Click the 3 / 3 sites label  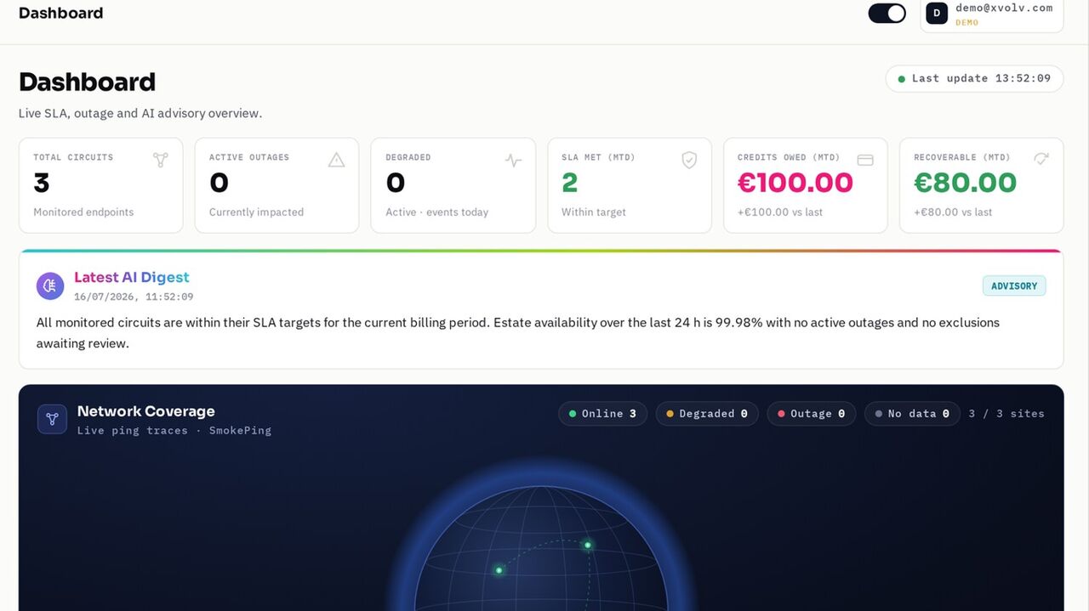tap(1006, 414)
